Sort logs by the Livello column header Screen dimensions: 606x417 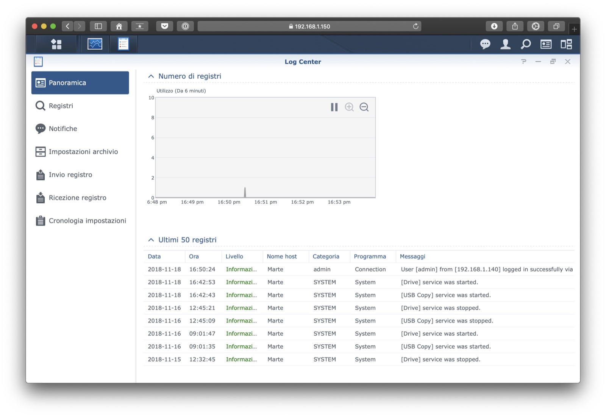coord(234,257)
